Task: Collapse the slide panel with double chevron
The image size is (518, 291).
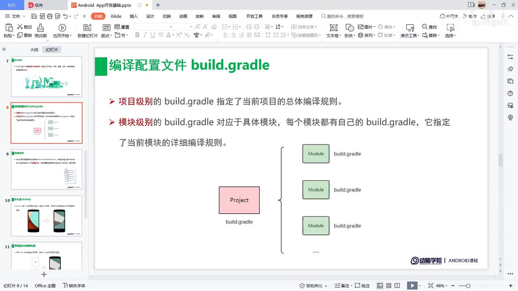Action: click(4, 49)
